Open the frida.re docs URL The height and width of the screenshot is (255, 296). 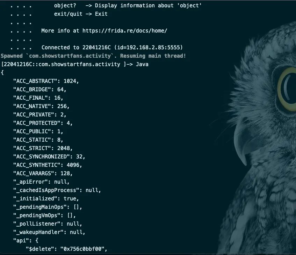click(x=125, y=30)
